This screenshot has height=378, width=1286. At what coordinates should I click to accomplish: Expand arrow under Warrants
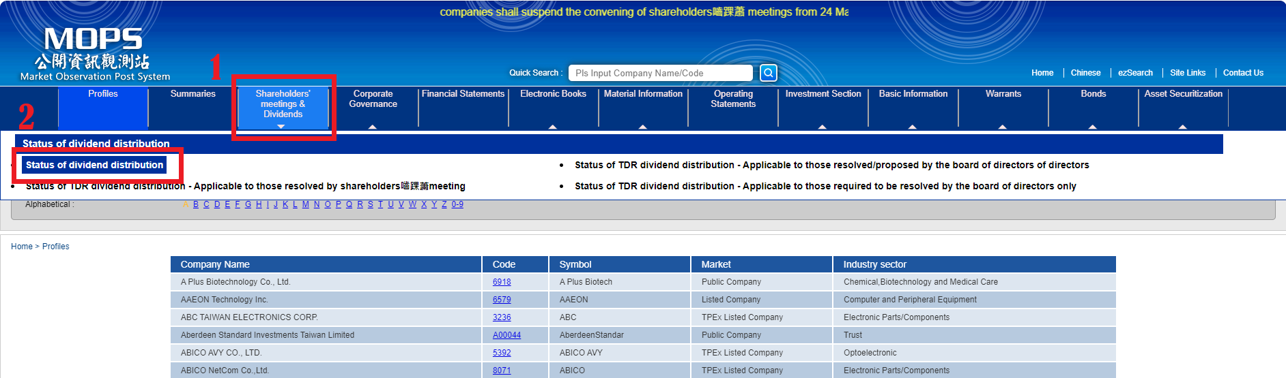(1003, 127)
